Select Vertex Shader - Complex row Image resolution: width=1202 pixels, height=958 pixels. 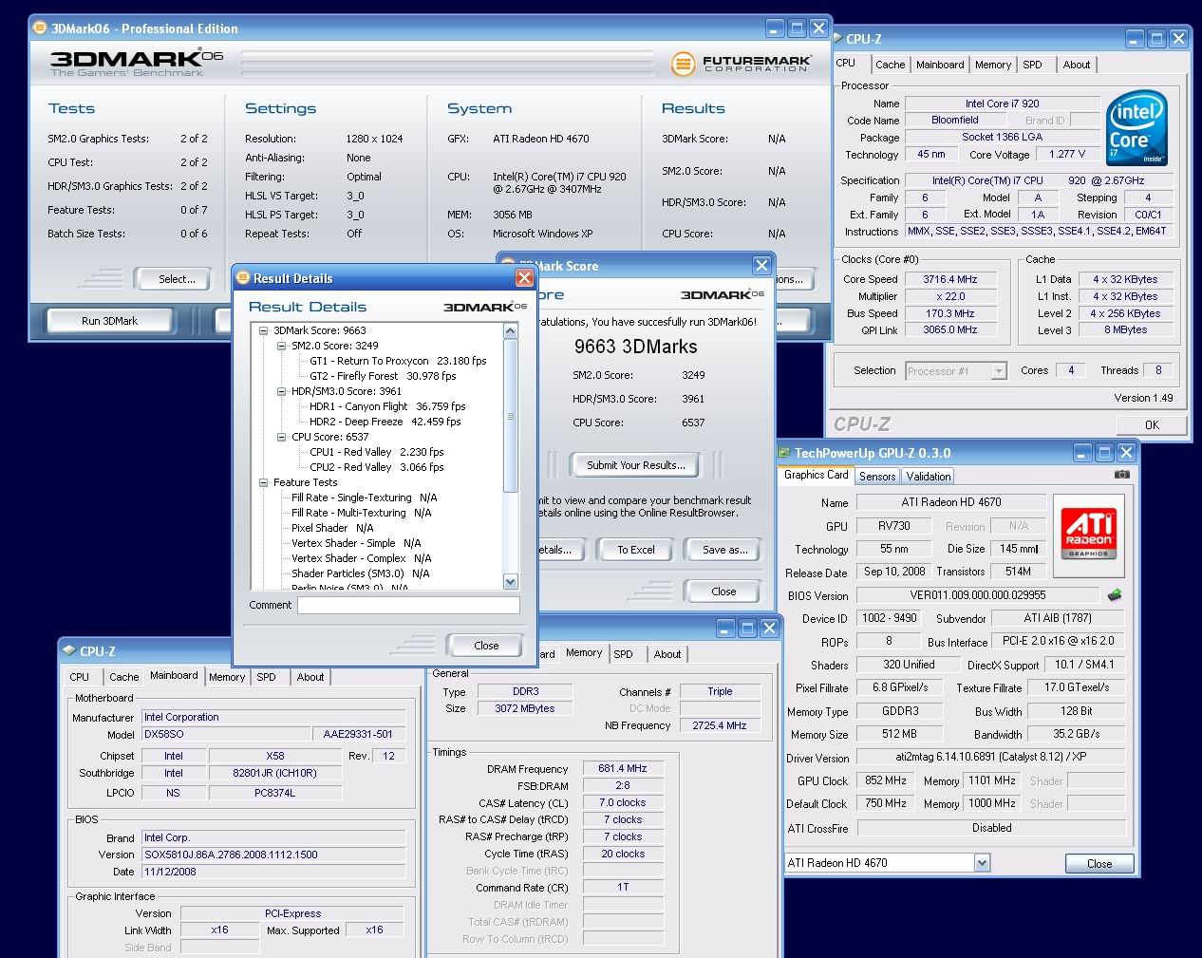[x=361, y=558]
